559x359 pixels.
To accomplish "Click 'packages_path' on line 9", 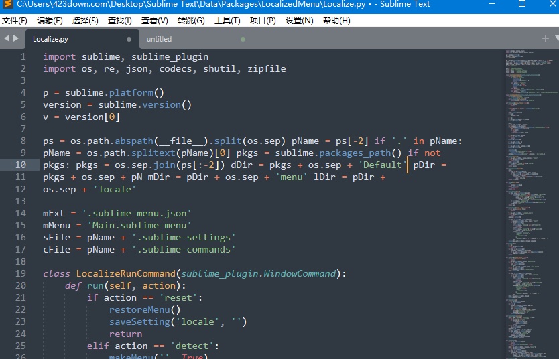I will [x=355, y=153].
